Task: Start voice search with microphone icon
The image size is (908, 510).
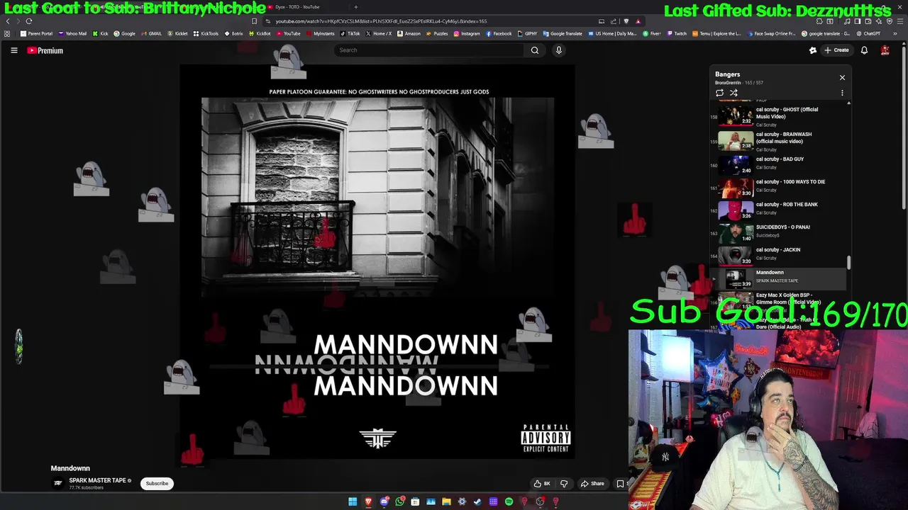Action: [558, 50]
